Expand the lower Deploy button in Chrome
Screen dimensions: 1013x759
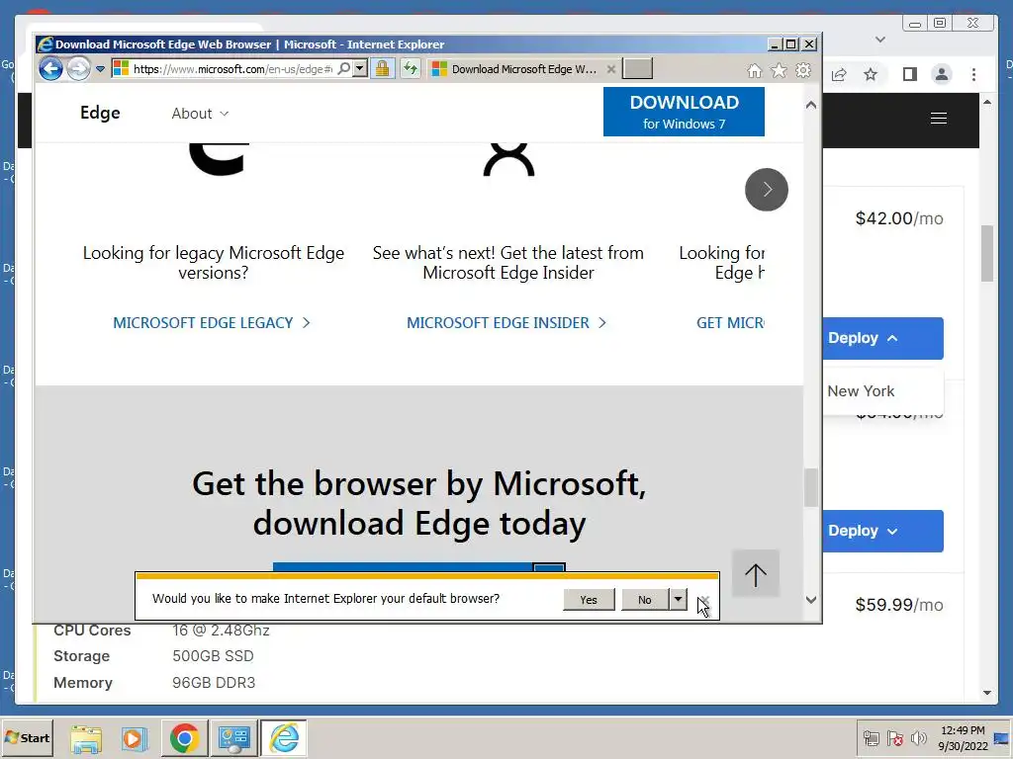click(x=882, y=531)
